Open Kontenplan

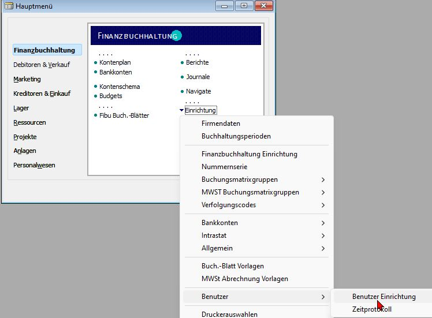coord(115,62)
